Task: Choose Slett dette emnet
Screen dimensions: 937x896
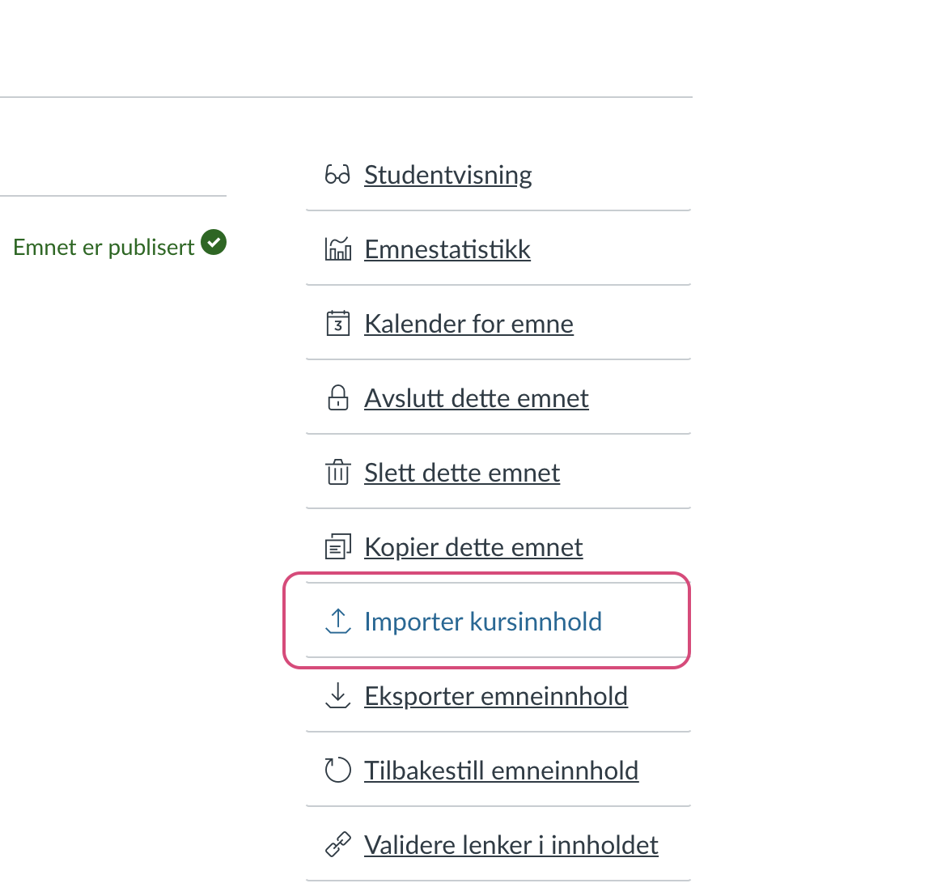Action: click(461, 473)
